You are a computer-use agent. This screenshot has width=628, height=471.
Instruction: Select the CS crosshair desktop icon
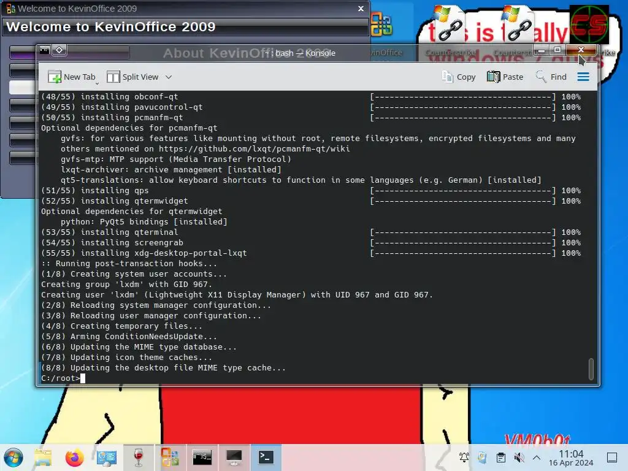[x=589, y=25]
